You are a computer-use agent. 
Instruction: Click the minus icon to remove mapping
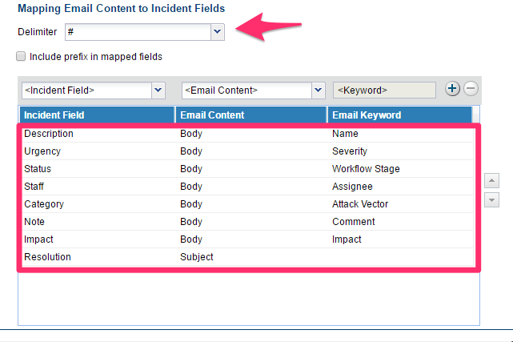click(471, 89)
